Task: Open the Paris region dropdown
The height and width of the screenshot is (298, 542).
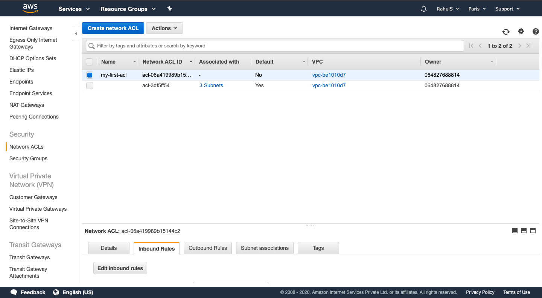Action: click(477, 8)
